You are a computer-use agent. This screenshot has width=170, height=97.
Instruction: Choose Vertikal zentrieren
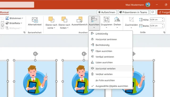click(x=110, y=57)
